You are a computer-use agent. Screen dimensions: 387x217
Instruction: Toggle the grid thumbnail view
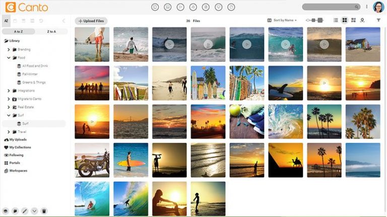point(345,20)
